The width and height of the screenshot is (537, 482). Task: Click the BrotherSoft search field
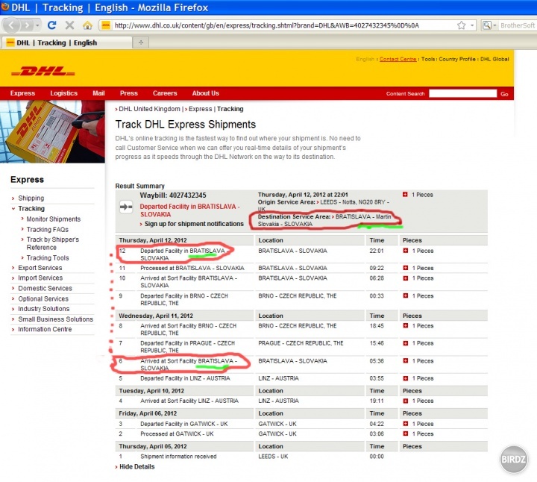[x=518, y=25]
